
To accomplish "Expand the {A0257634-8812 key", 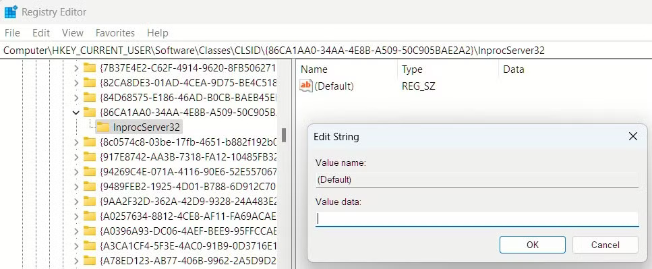I will [x=76, y=216].
